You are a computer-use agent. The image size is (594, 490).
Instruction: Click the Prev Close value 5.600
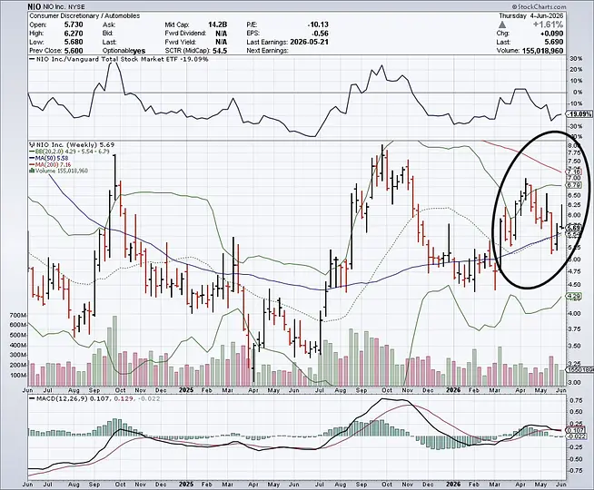pos(74,51)
